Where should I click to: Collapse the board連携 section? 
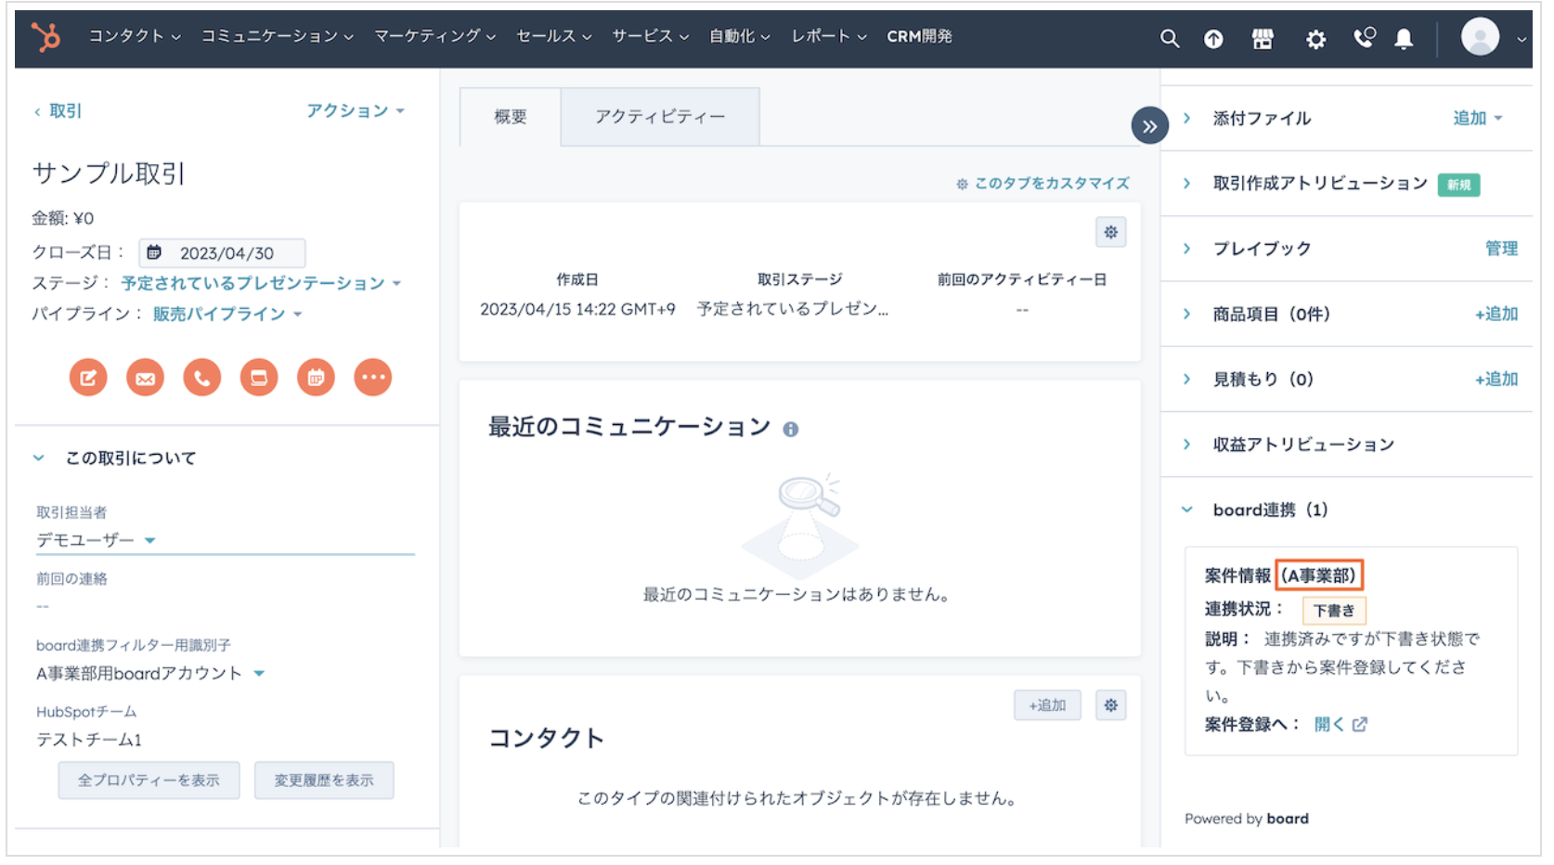[x=1187, y=510]
